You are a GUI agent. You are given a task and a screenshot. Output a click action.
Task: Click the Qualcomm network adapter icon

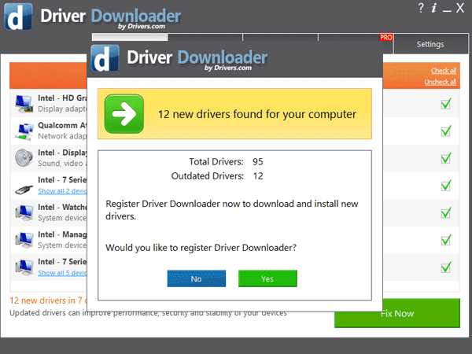[x=24, y=131]
